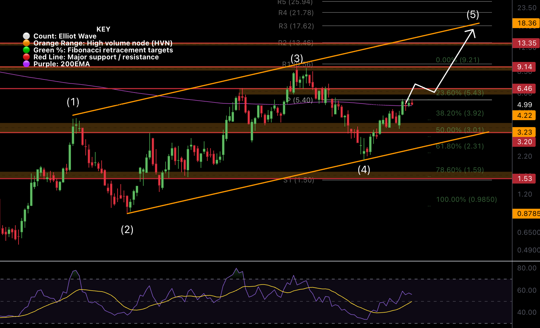
Task: Click the 40.00 RSI axis value
Action: pyautogui.click(x=527, y=312)
